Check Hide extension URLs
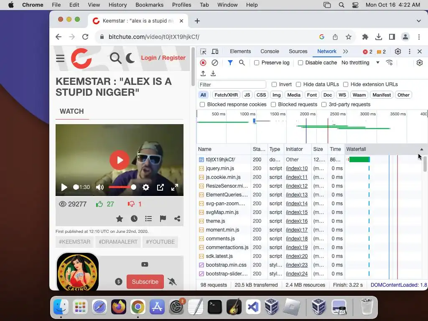Screen dimensions: 428x321 [346, 84]
